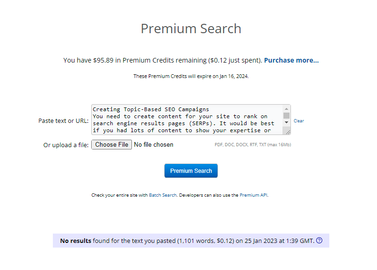
Task: Clear the pasted text with Clear link
Action: 298,121
